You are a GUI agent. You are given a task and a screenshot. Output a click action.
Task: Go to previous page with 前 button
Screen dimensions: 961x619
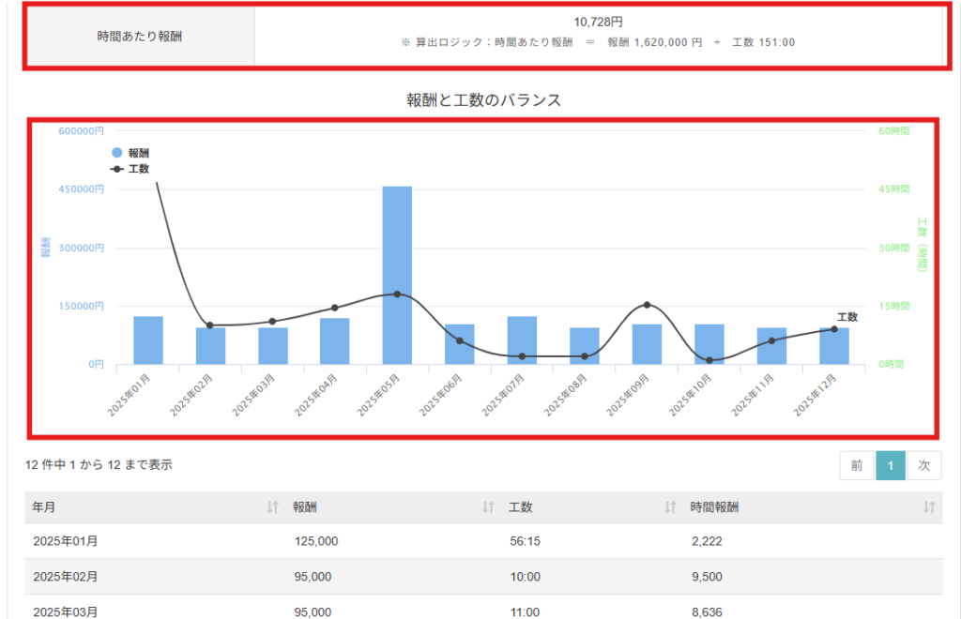(857, 465)
